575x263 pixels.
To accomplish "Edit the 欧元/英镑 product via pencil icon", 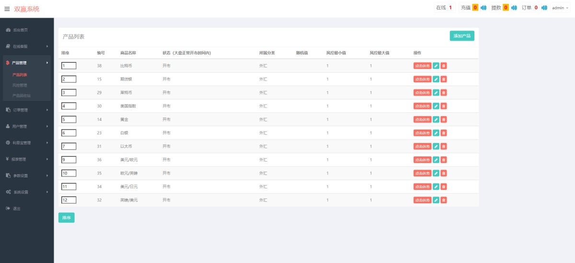I will click(436, 173).
